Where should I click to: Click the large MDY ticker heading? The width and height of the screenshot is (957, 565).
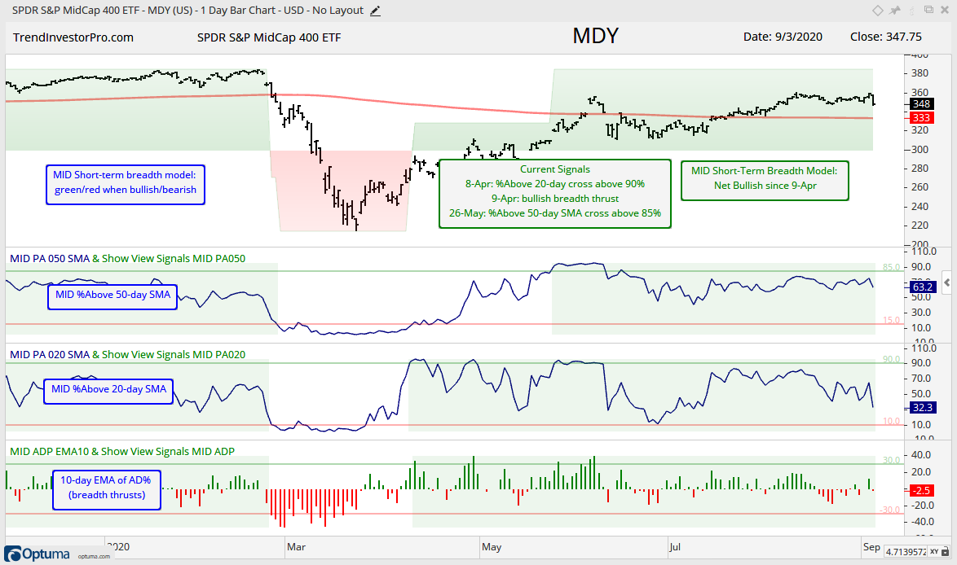(596, 36)
